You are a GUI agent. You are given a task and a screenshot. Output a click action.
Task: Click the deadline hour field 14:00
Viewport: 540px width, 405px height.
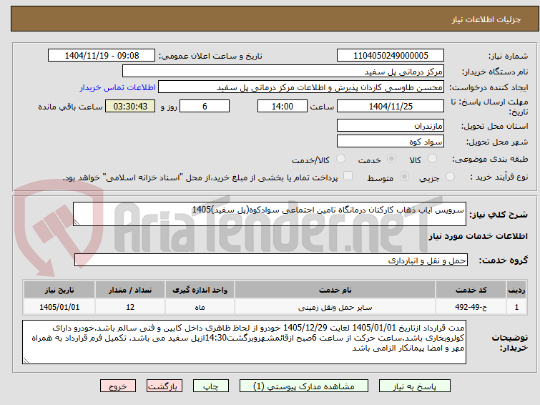coord(283,106)
